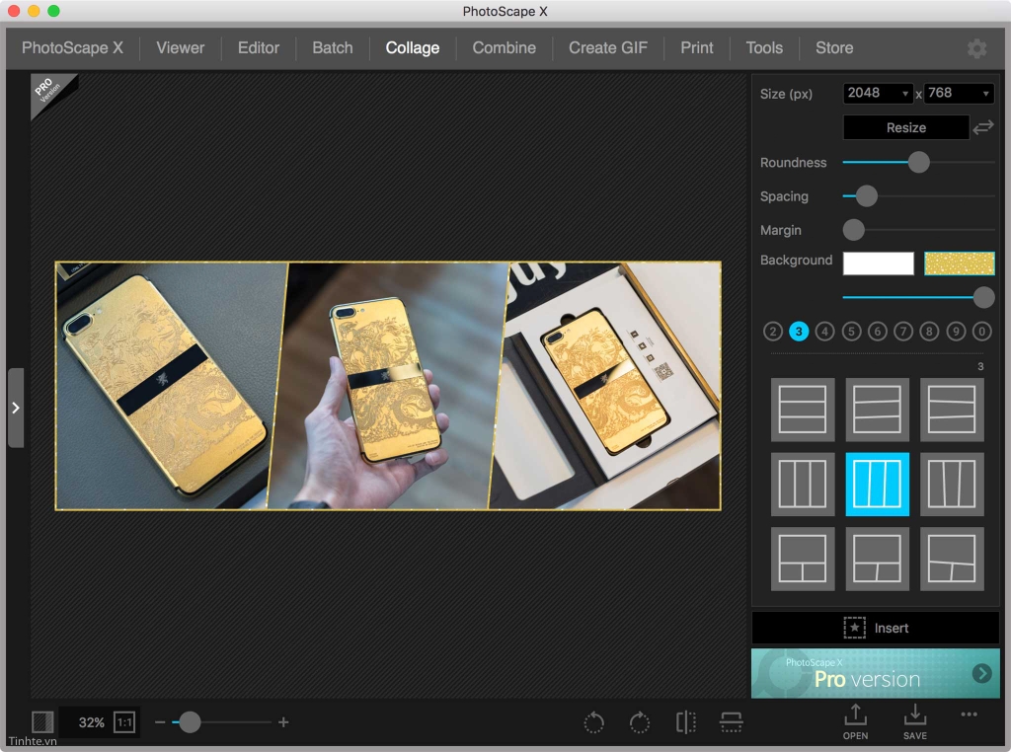
Task: Pick the gold glitter background pattern
Action: click(x=960, y=263)
